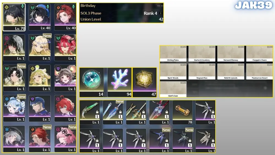Click the Union Level row

click(122, 19)
